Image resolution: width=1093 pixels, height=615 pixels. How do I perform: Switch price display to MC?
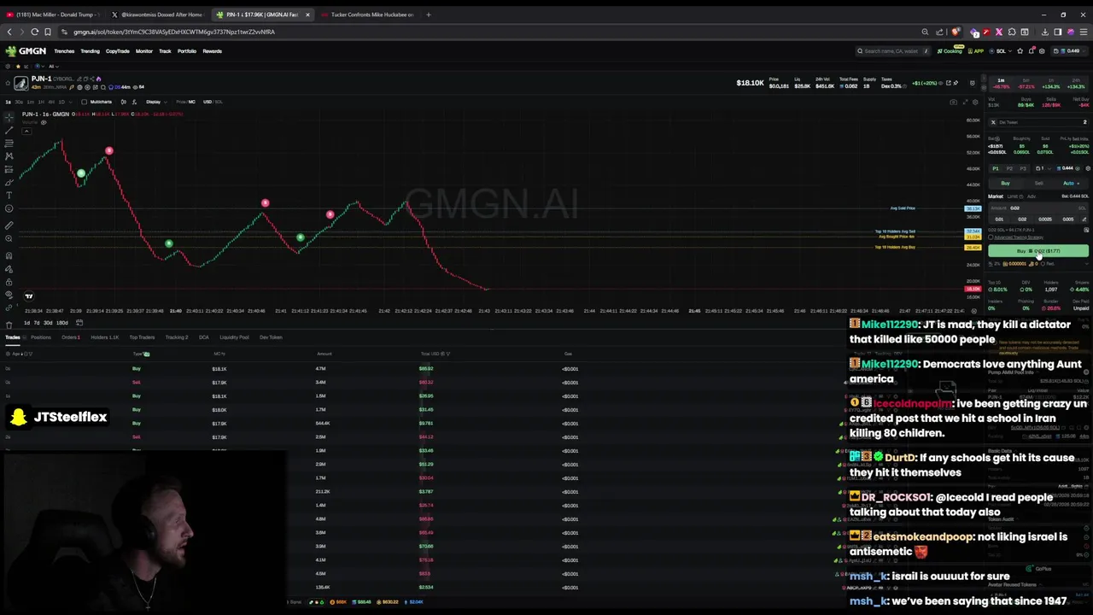click(191, 102)
